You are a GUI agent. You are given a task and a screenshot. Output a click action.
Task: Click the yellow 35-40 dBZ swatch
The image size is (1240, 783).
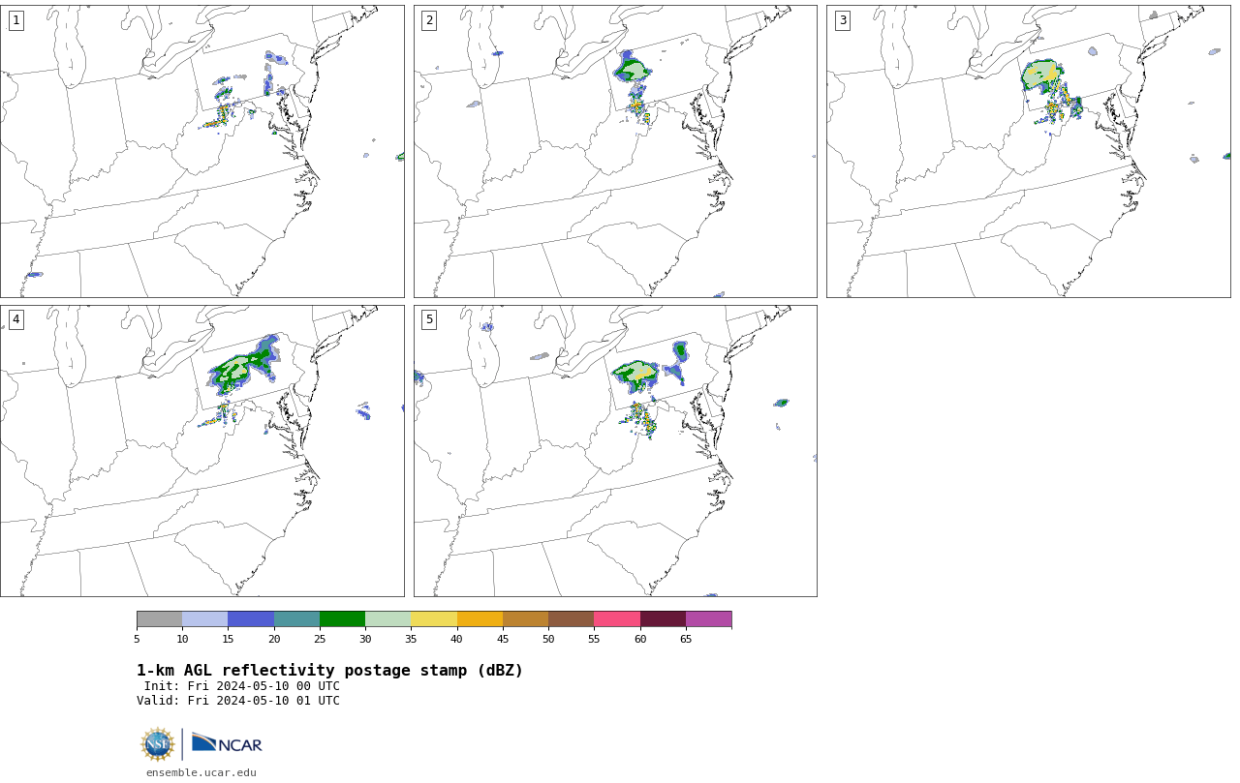(x=434, y=619)
